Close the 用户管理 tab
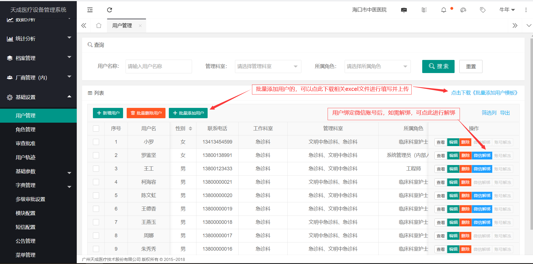This screenshot has width=533, height=264. (x=140, y=26)
